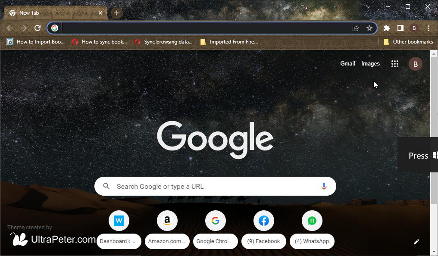Go forward using the forward arrow
The width and height of the screenshot is (438, 256).
[x=24, y=28]
